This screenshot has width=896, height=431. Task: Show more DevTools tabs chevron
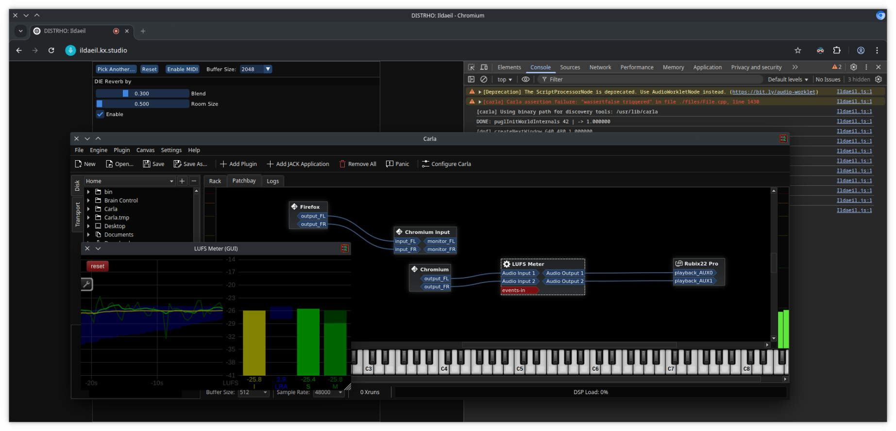point(795,67)
